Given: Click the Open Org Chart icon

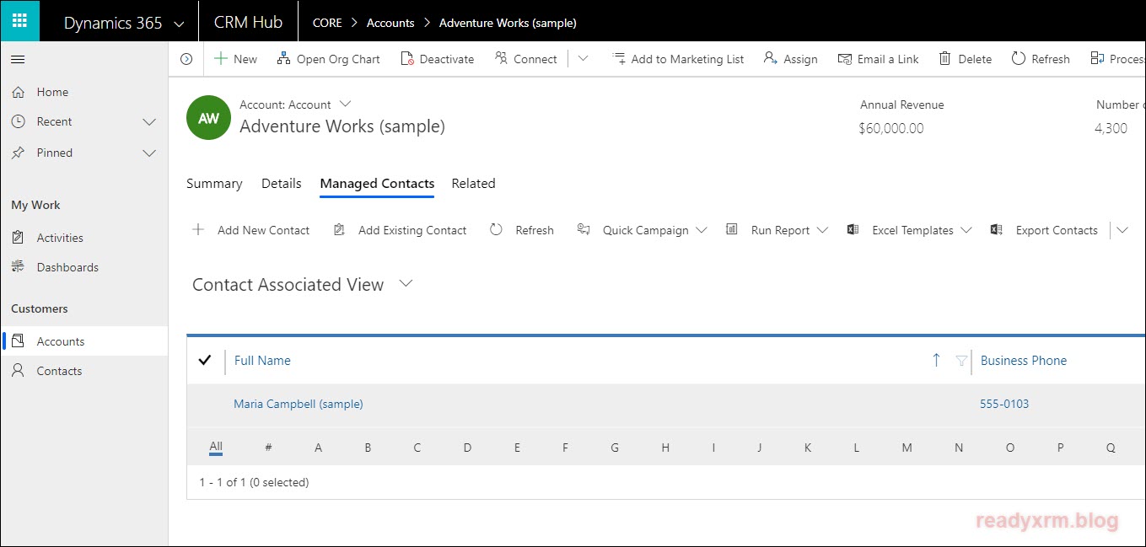Looking at the screenshot, I should point(283,59).
